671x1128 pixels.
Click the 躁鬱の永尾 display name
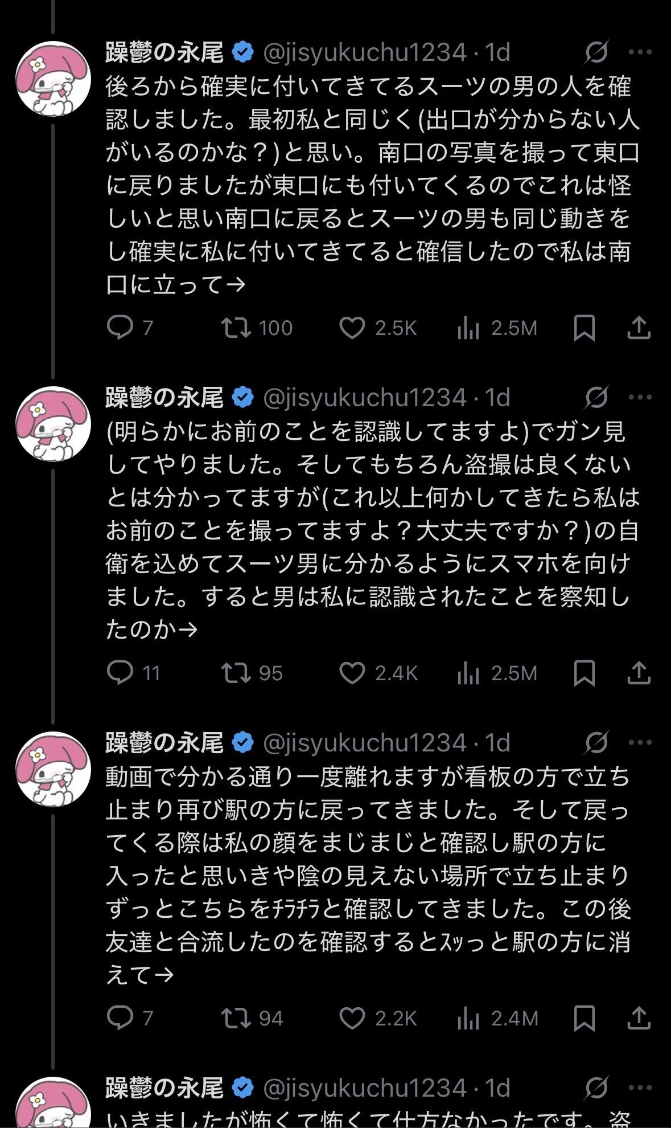tap(164, 51)
